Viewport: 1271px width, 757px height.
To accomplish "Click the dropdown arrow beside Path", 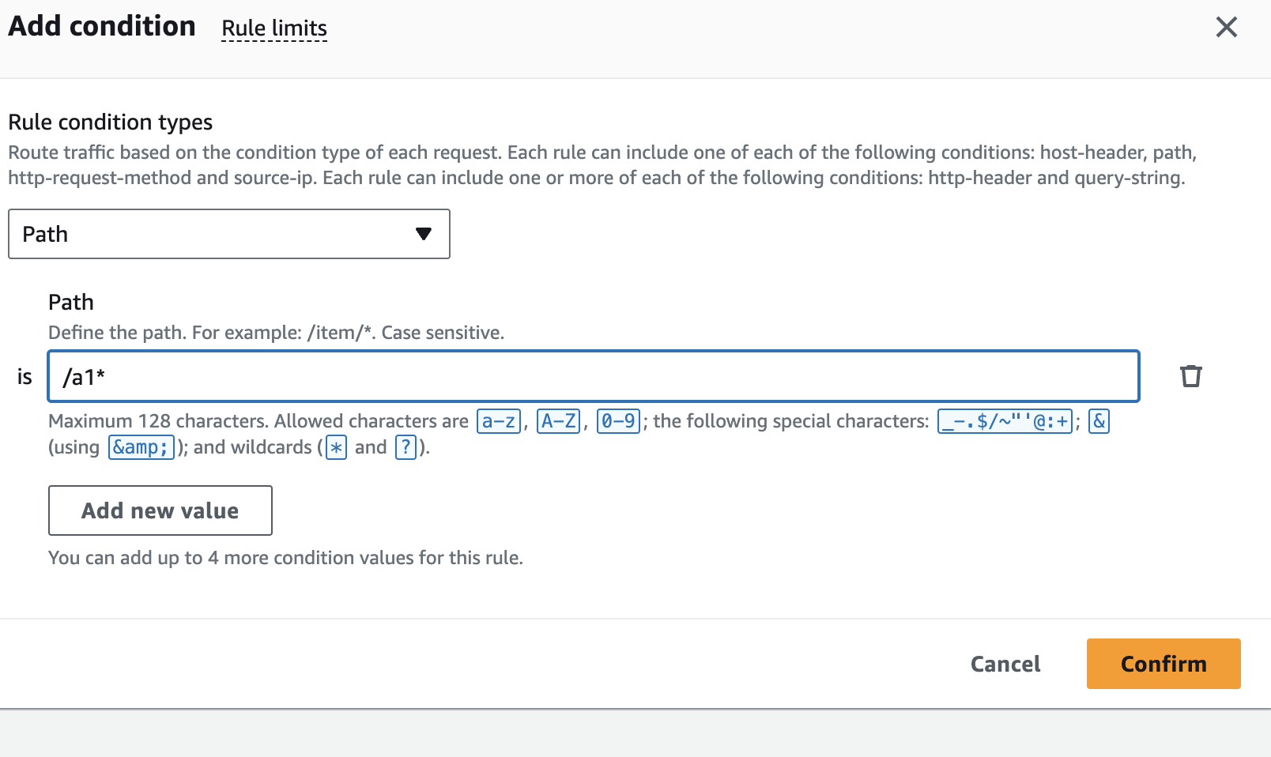I will 424,234.
